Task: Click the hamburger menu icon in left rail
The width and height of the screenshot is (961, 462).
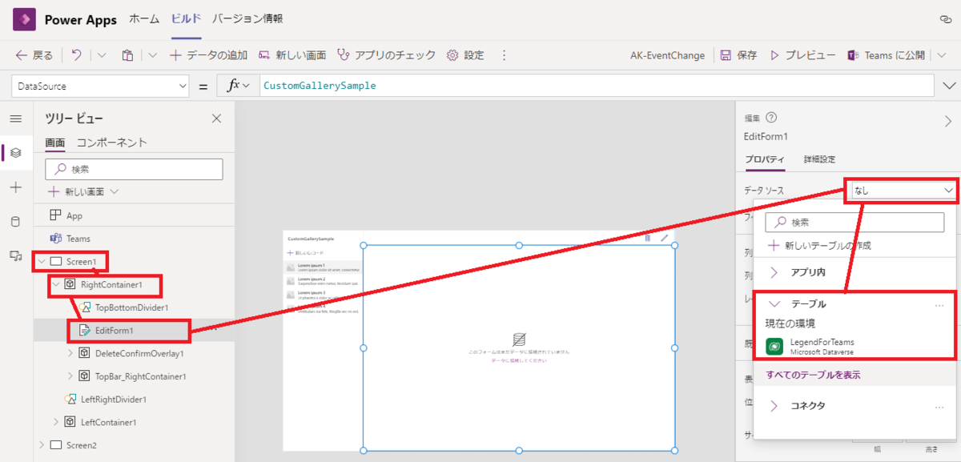Action: tap(15, 119)
